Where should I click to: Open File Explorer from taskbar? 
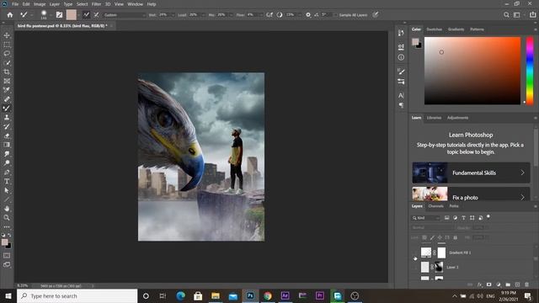click(x=216, y=295)
